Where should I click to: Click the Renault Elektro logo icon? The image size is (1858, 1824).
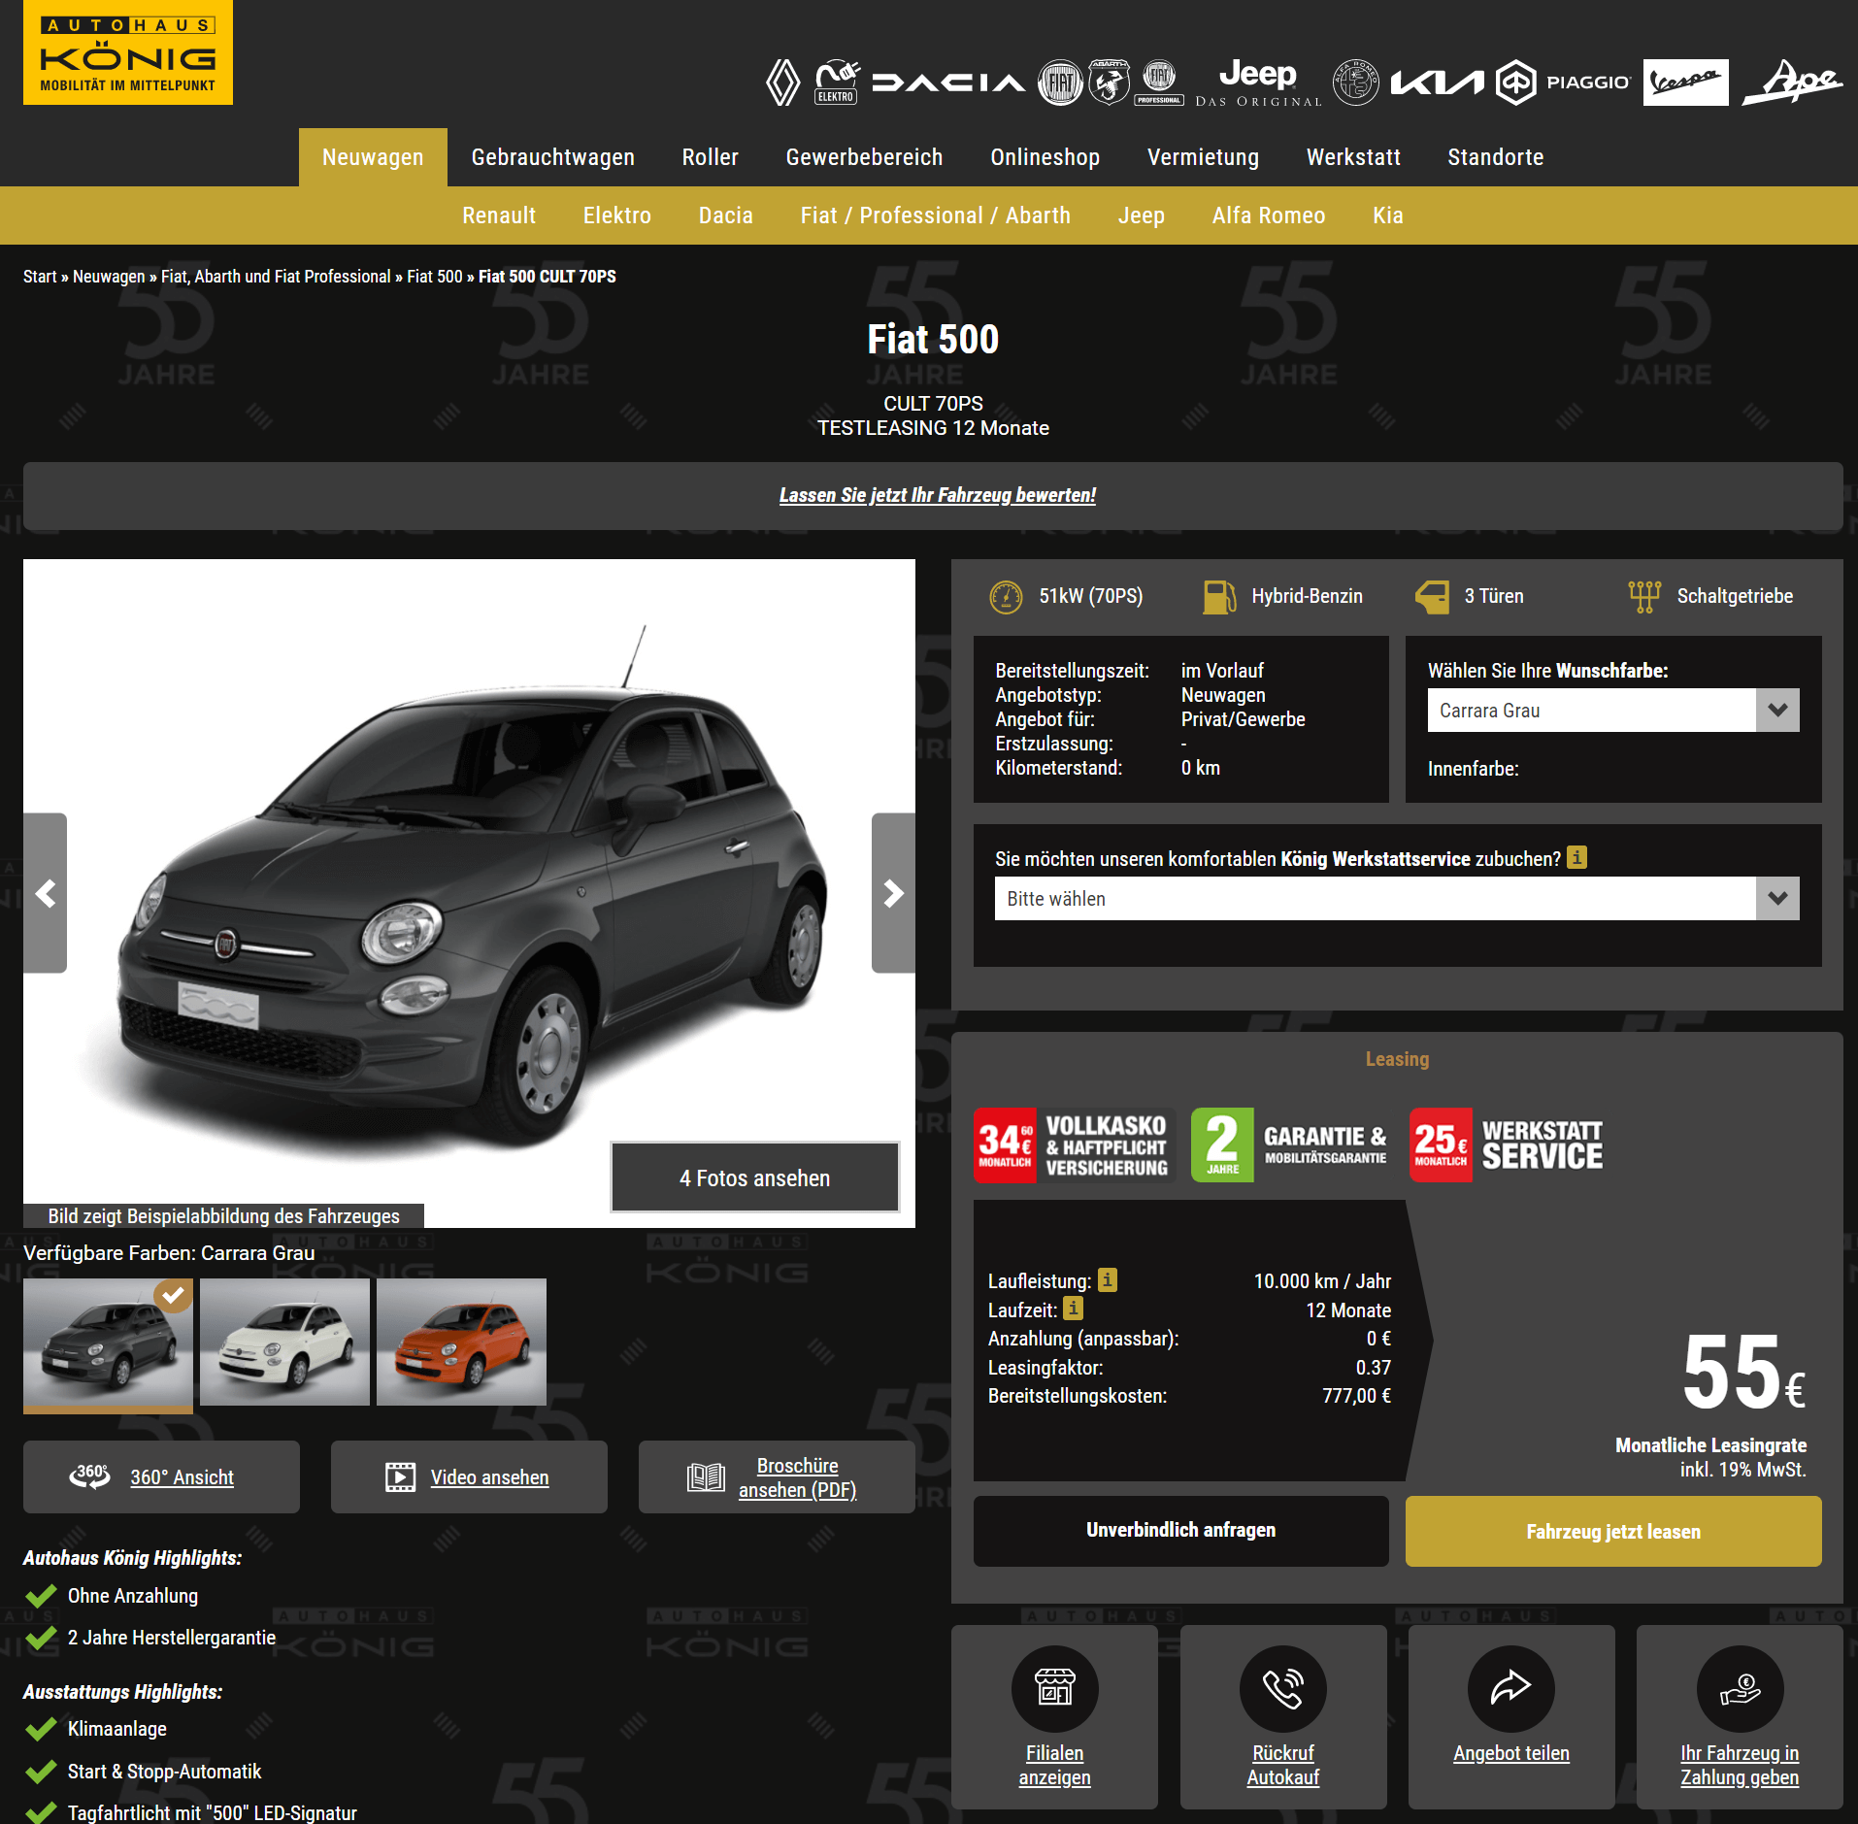coord(836,83)
